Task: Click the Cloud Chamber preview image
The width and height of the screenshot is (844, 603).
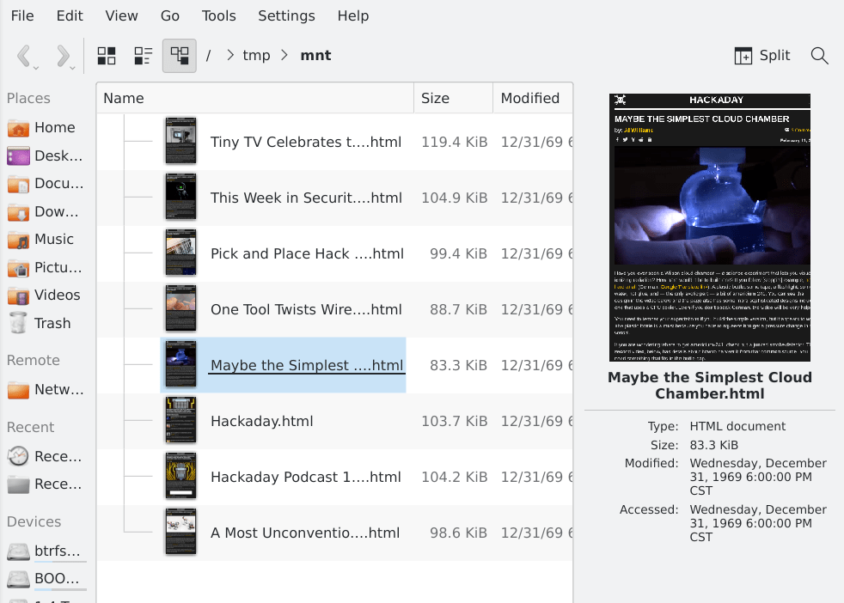Action: click(x=709, y=228)
